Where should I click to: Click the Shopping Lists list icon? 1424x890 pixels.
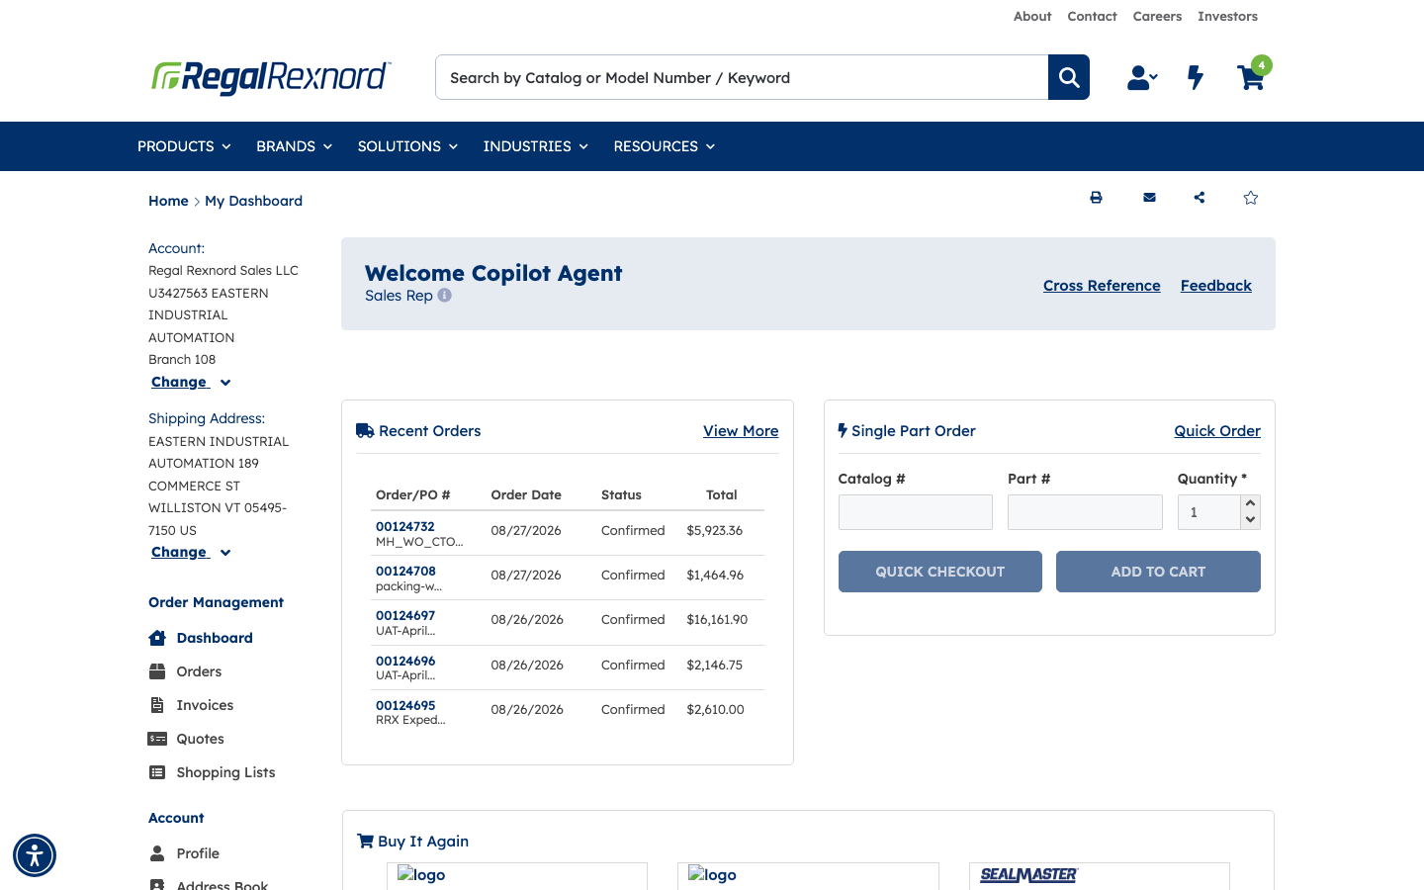click(157, 772)
